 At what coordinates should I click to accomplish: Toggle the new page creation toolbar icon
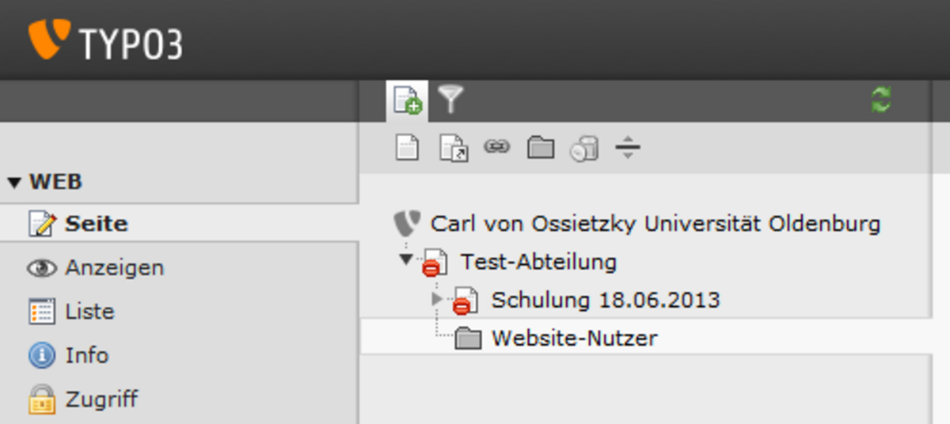point(408,100)
